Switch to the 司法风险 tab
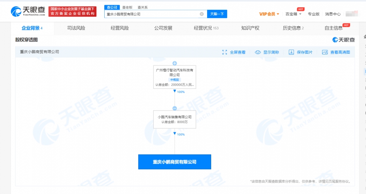Viewport: 366px width, 194px height. (x=76, y=28)
